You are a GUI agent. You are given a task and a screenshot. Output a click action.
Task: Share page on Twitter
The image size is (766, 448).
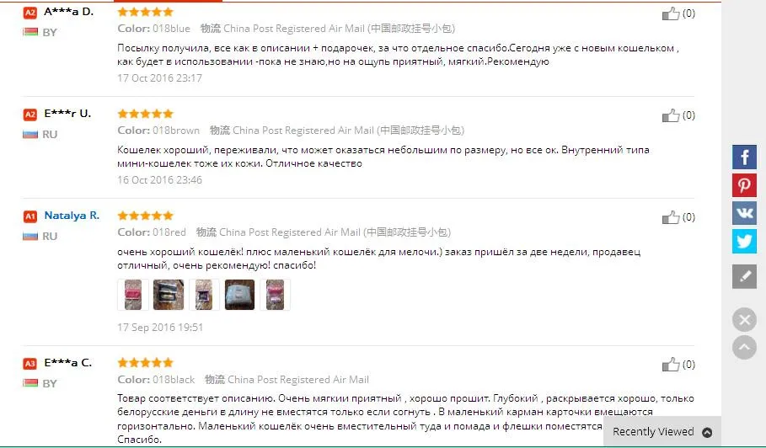click(x=744, y=241)
